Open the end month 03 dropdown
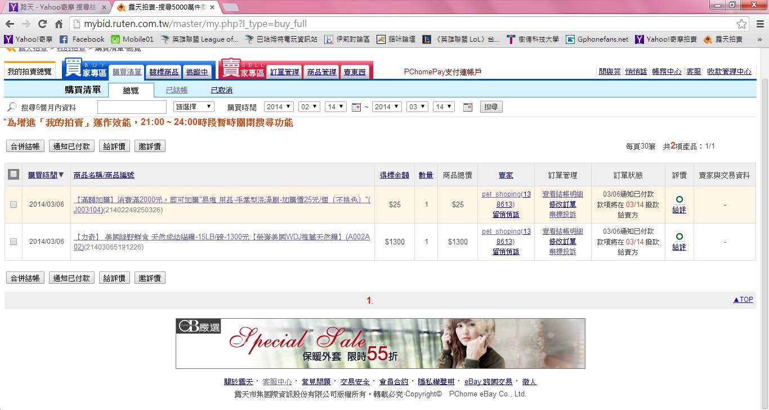Screen dimensions: 769x410 [x=417, y=107]
